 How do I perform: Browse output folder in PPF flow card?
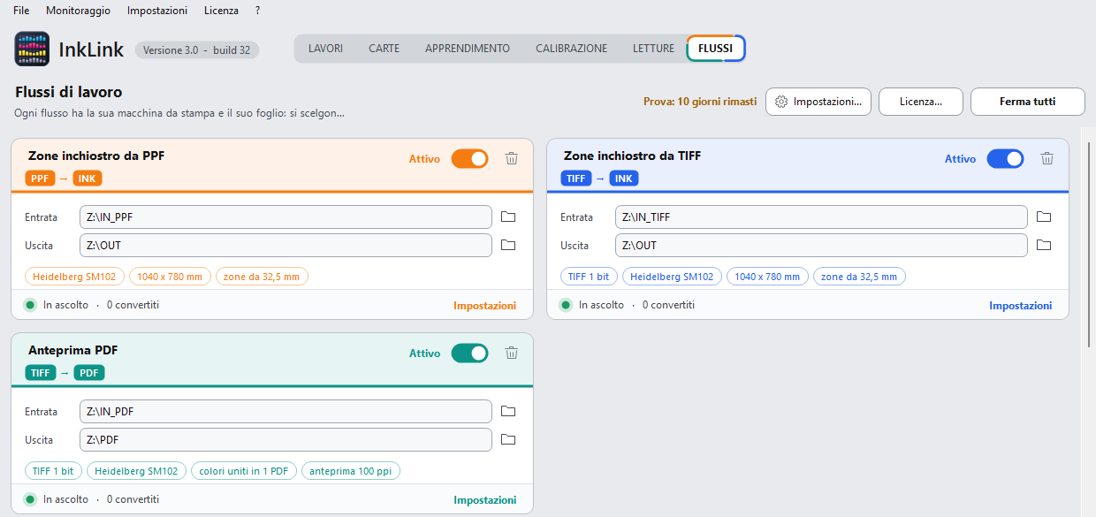(508, 246)
